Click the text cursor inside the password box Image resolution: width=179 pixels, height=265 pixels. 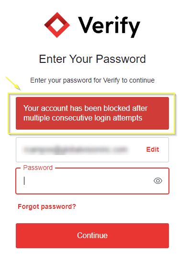(24, 181)
